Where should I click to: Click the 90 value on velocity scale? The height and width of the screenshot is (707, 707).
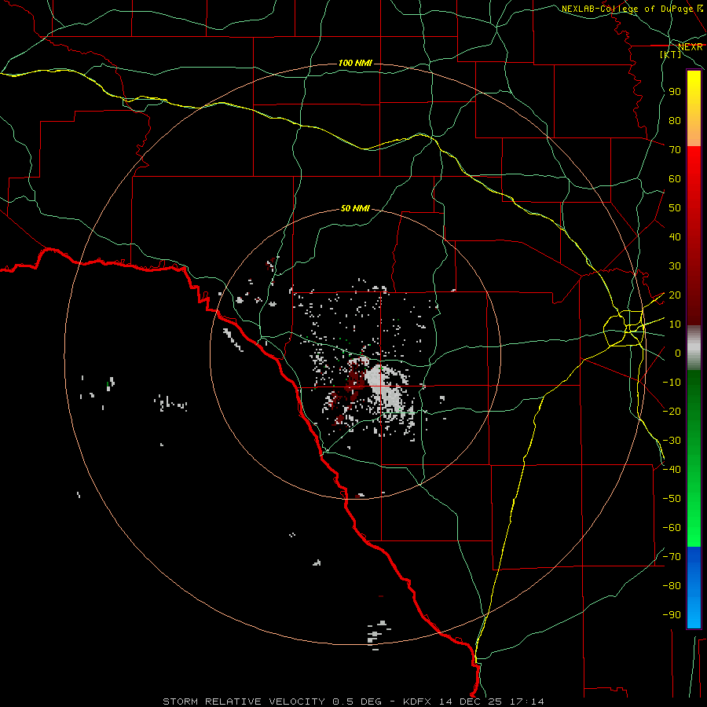click(675, 92)
